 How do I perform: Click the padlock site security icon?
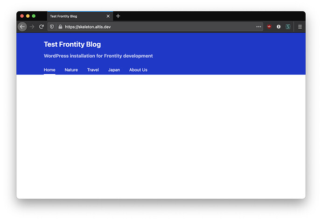pyautogui.click(x=60, y=27)
